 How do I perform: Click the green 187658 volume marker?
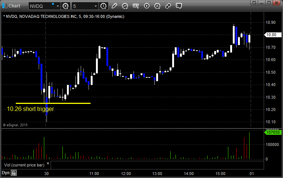point(273,132)
